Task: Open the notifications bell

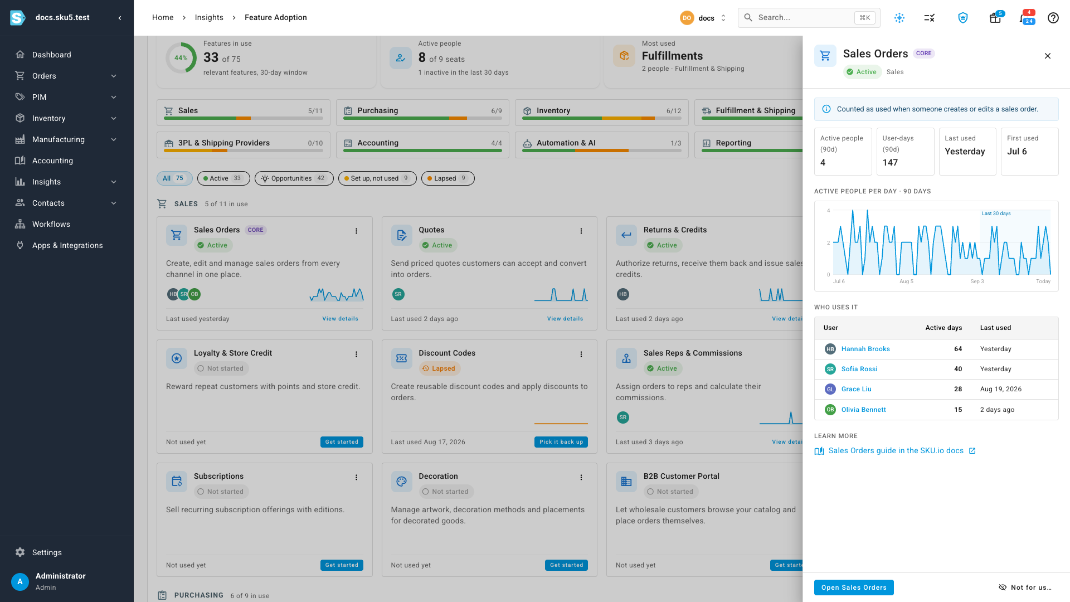Action: click(1024, 18)
